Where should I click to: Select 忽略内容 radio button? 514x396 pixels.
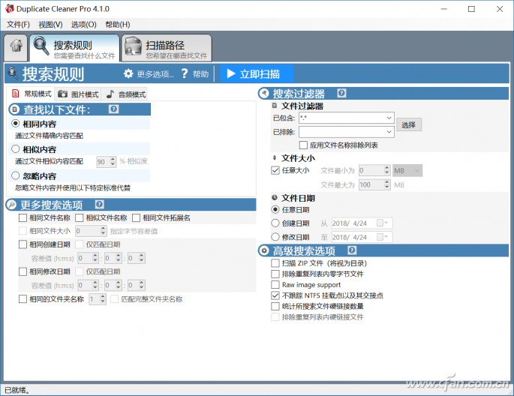16,175
